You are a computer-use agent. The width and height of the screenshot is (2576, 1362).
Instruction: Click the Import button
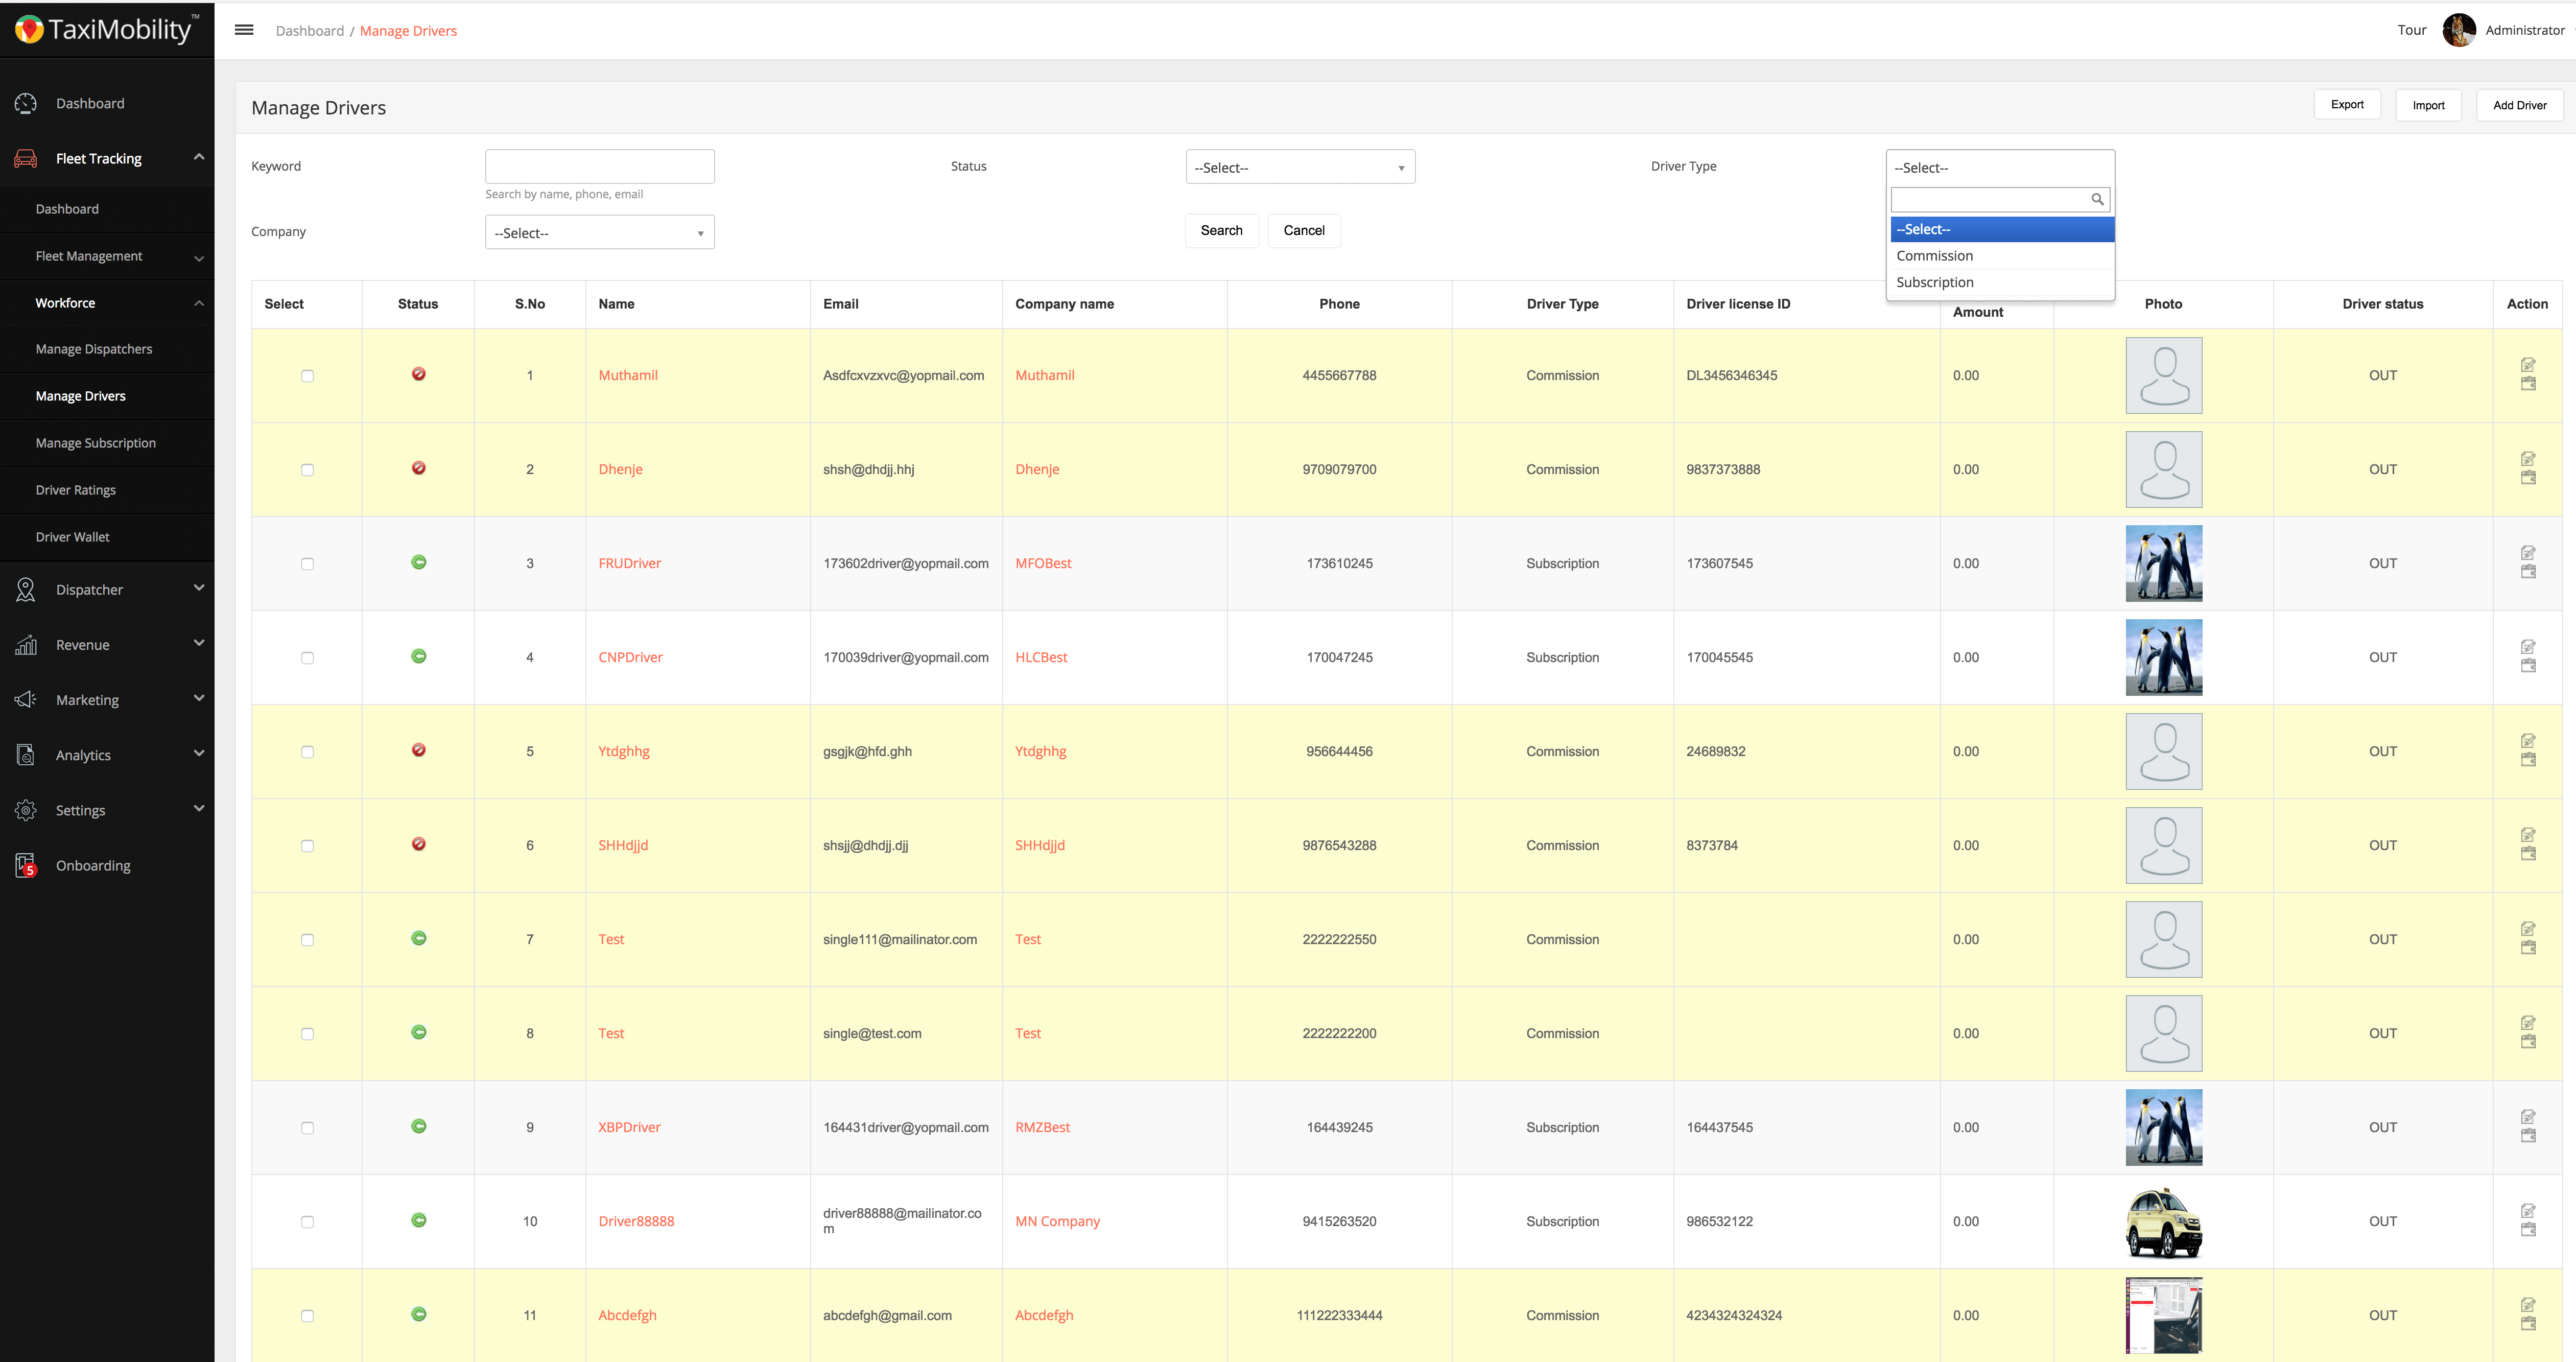[2428, 105]
